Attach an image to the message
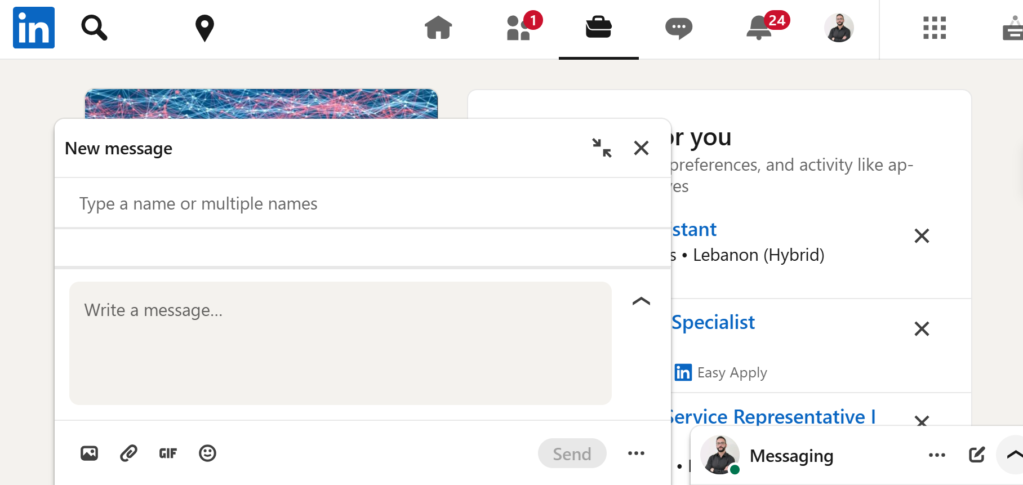The width and height of the screenshot is (1023, 485). (89, 453)
